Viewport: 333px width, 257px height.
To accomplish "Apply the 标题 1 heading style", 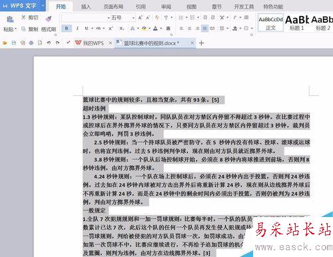I will coord(297,23).
